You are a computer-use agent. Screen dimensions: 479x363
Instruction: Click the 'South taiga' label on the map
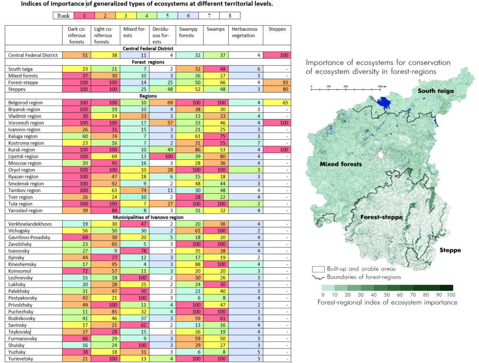pyautogui.click(x=435, y=91)
